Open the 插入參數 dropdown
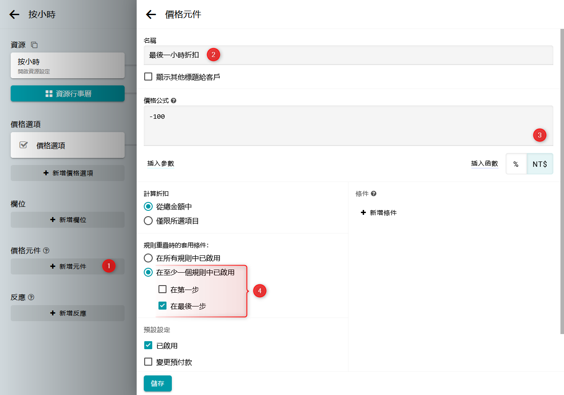 [x=161, y=164]
